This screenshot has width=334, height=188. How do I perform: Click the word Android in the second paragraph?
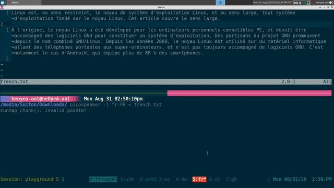77,53
